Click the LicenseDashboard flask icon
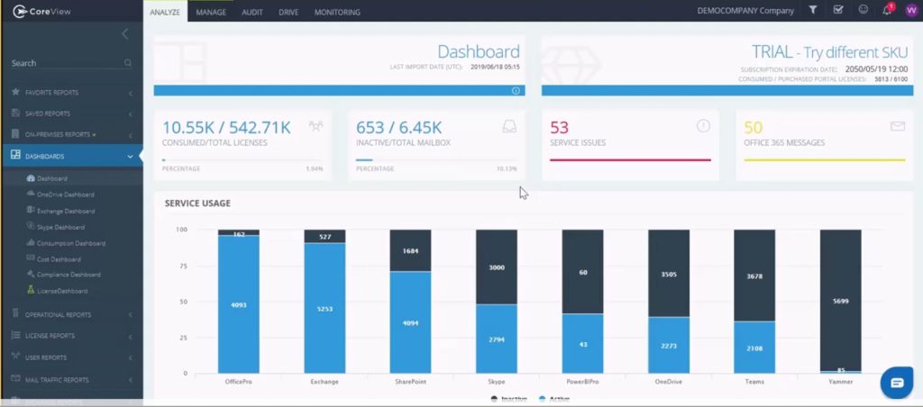The image size is (923, 407). (x=32, y=290)
